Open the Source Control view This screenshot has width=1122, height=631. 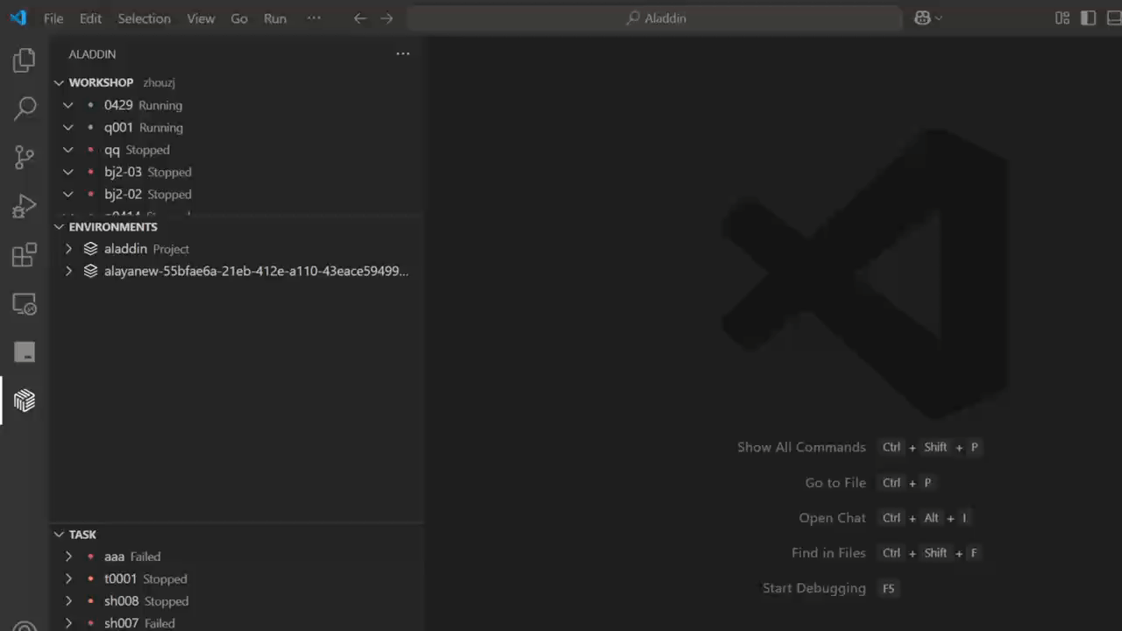coord(25,158)
